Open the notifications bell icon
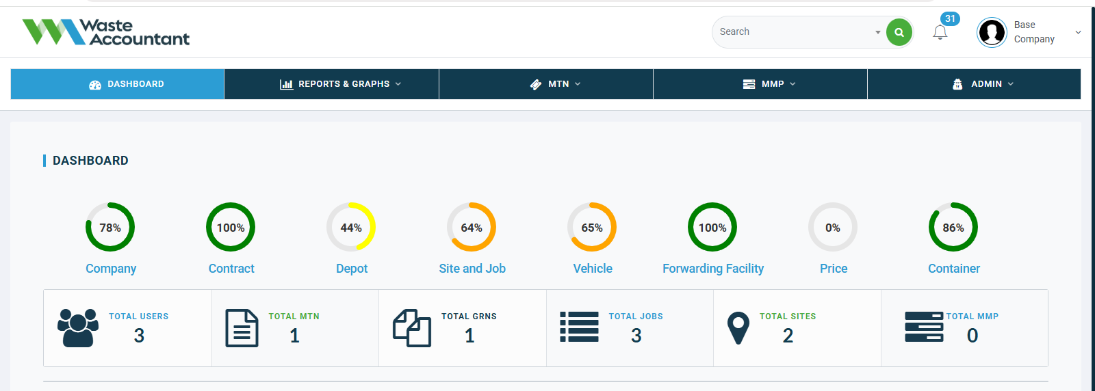1095x391 pixels. click(x=940, y=32)
